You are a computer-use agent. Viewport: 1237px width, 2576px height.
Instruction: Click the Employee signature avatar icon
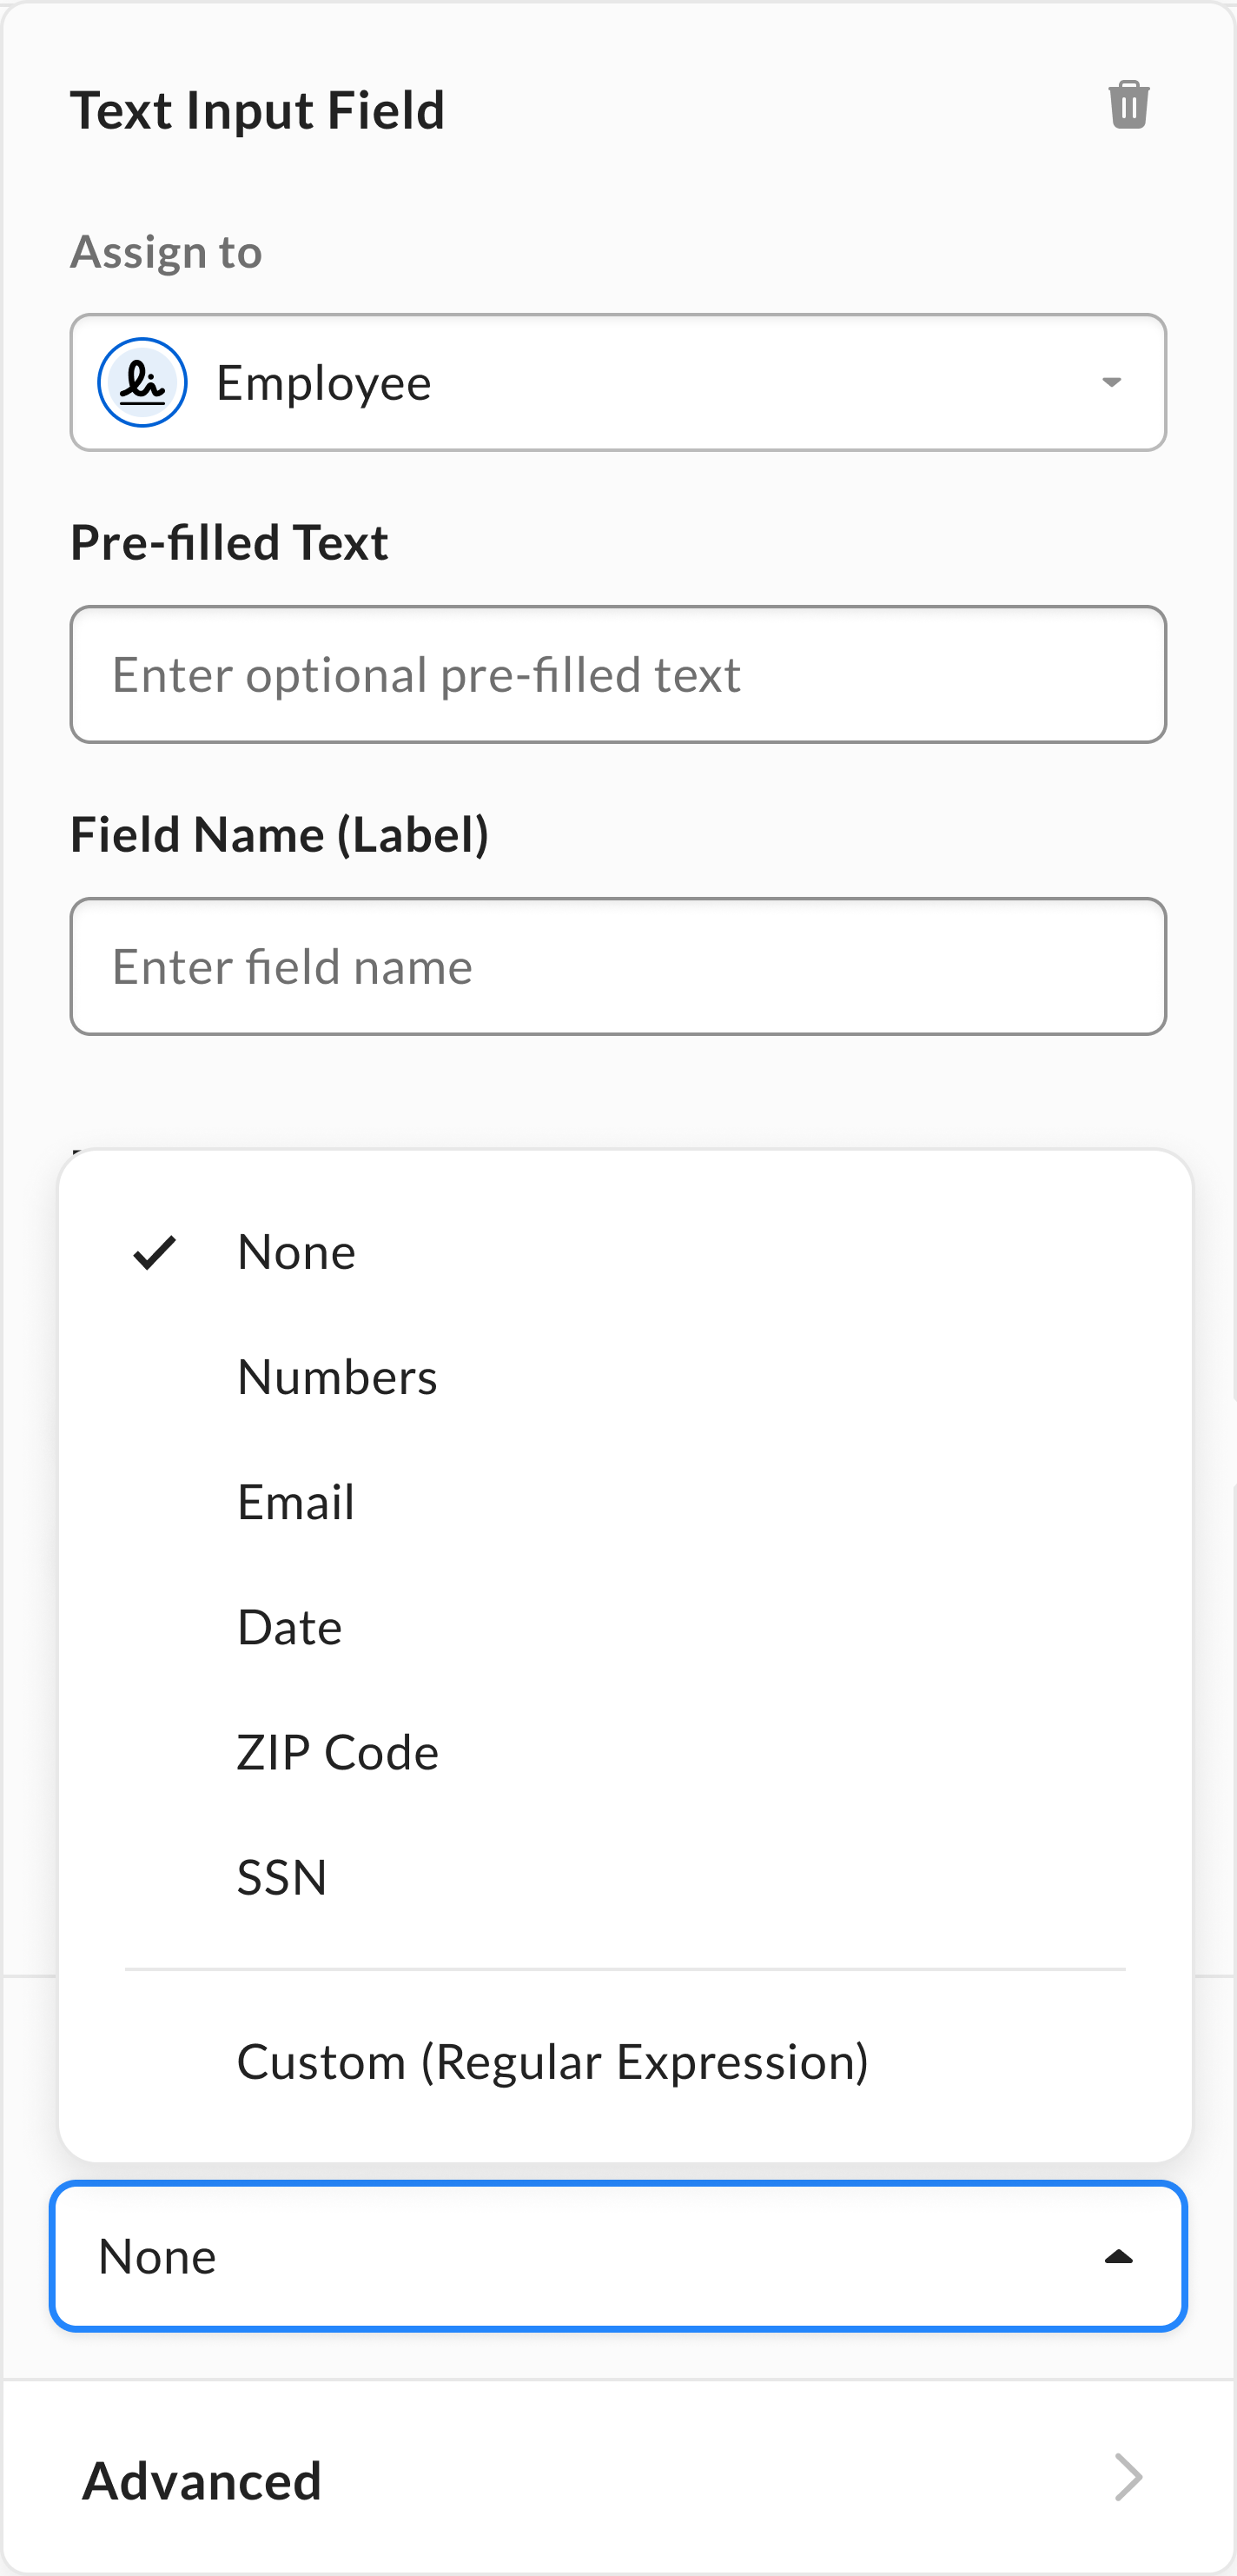coord(142,382)
